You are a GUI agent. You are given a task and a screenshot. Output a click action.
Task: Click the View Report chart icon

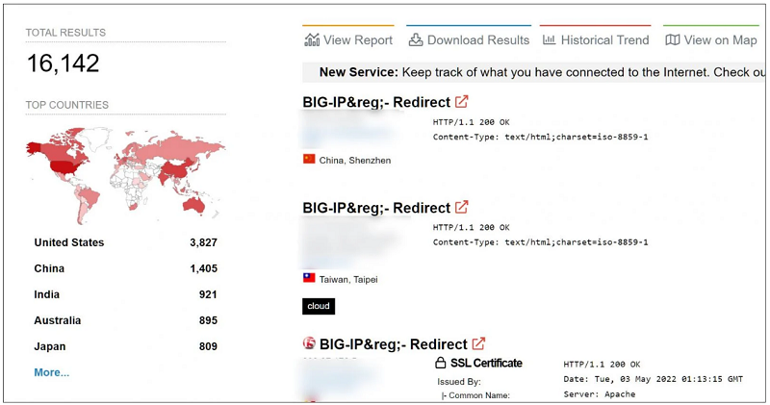click(312, 39)
